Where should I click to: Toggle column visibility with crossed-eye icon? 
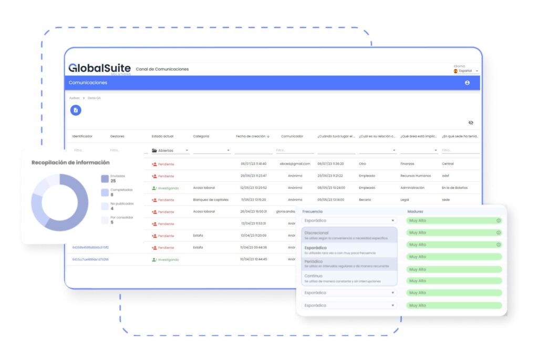[x=471, y=122]
